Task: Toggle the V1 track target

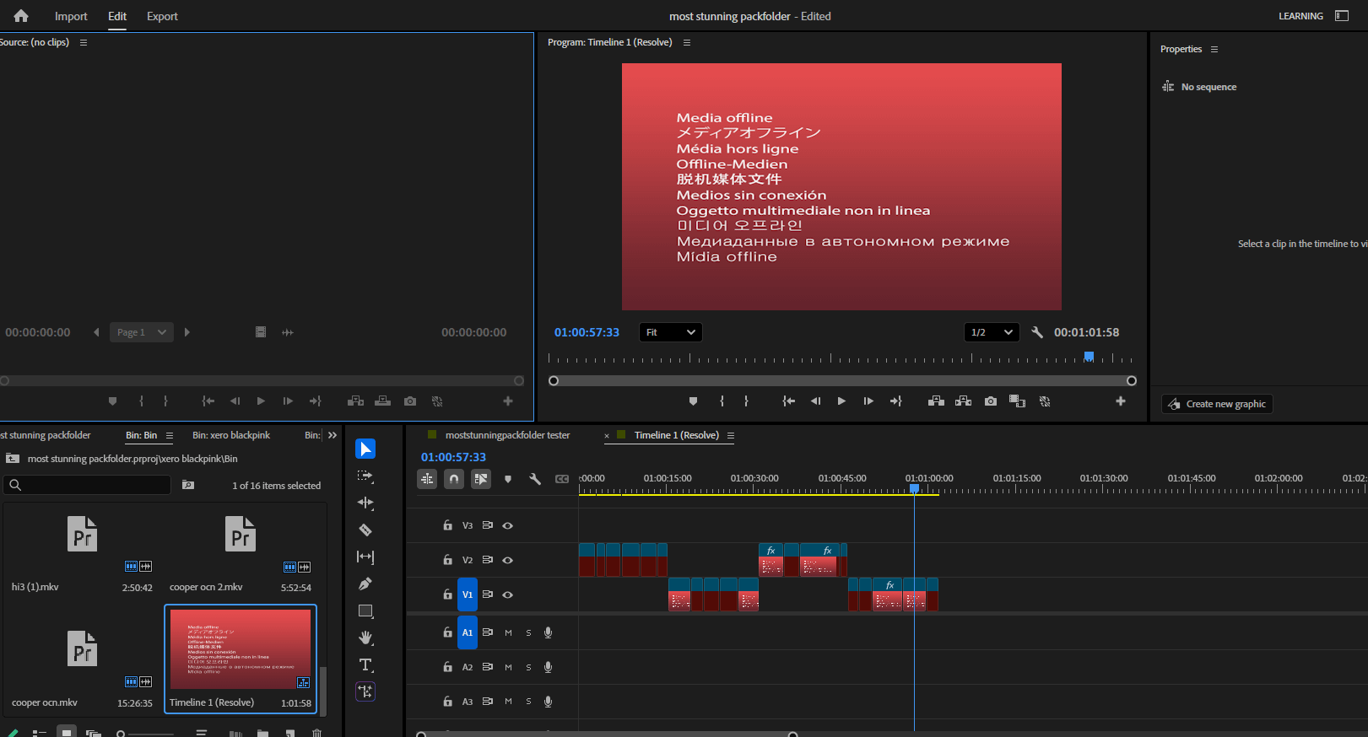Action: (x=468, y=594)
